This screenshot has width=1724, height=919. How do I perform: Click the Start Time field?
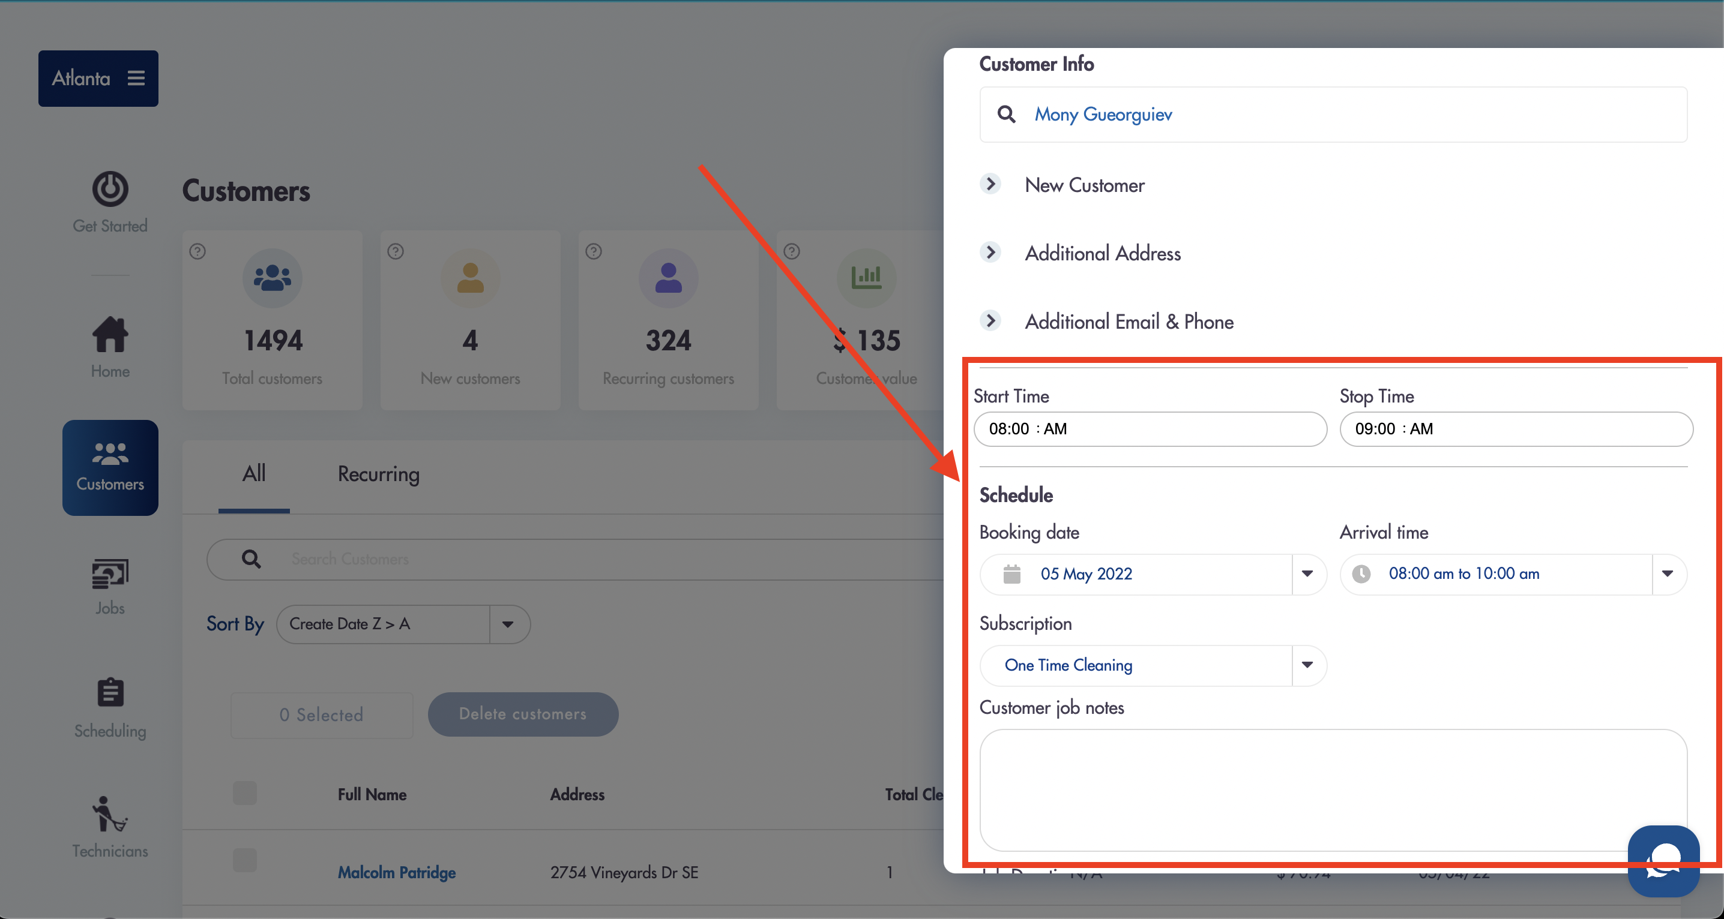[x=1151, y=429]
